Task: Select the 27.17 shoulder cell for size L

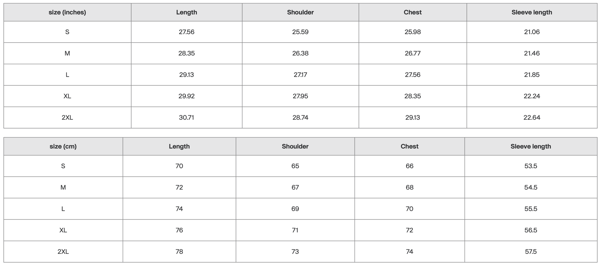Action: 300,75
